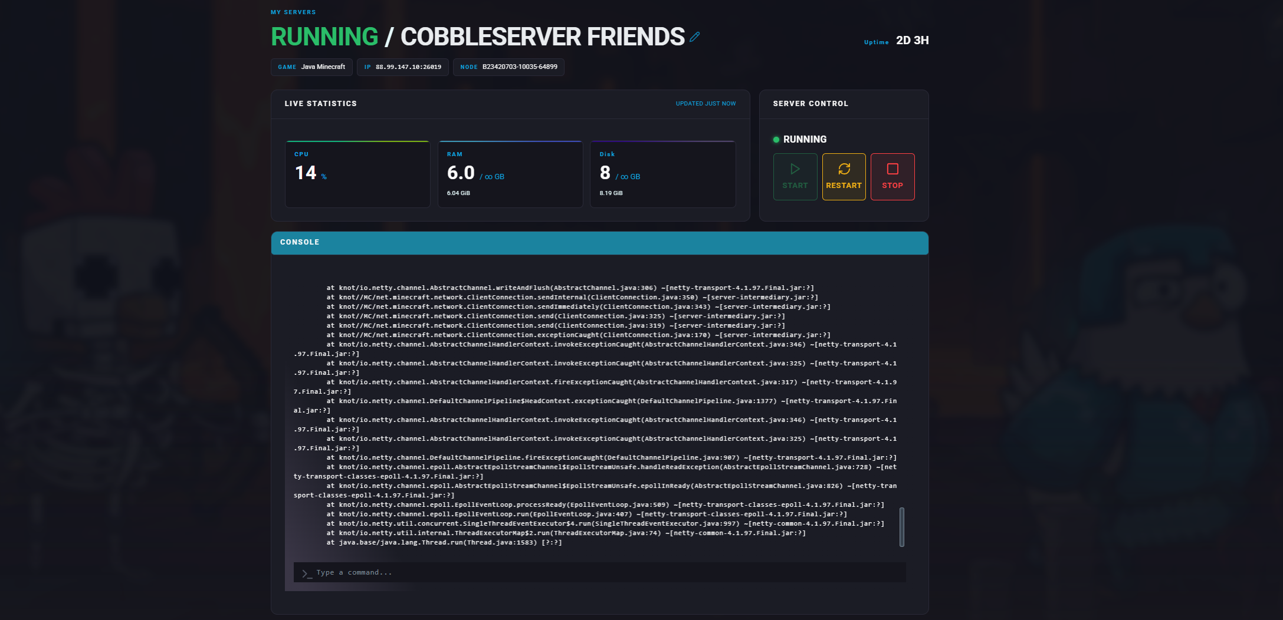Viewport: 1283px width, 620px height.
Task: Click the ThreadExecutorMap$2.run console line
Action: [x=566, y=533]
